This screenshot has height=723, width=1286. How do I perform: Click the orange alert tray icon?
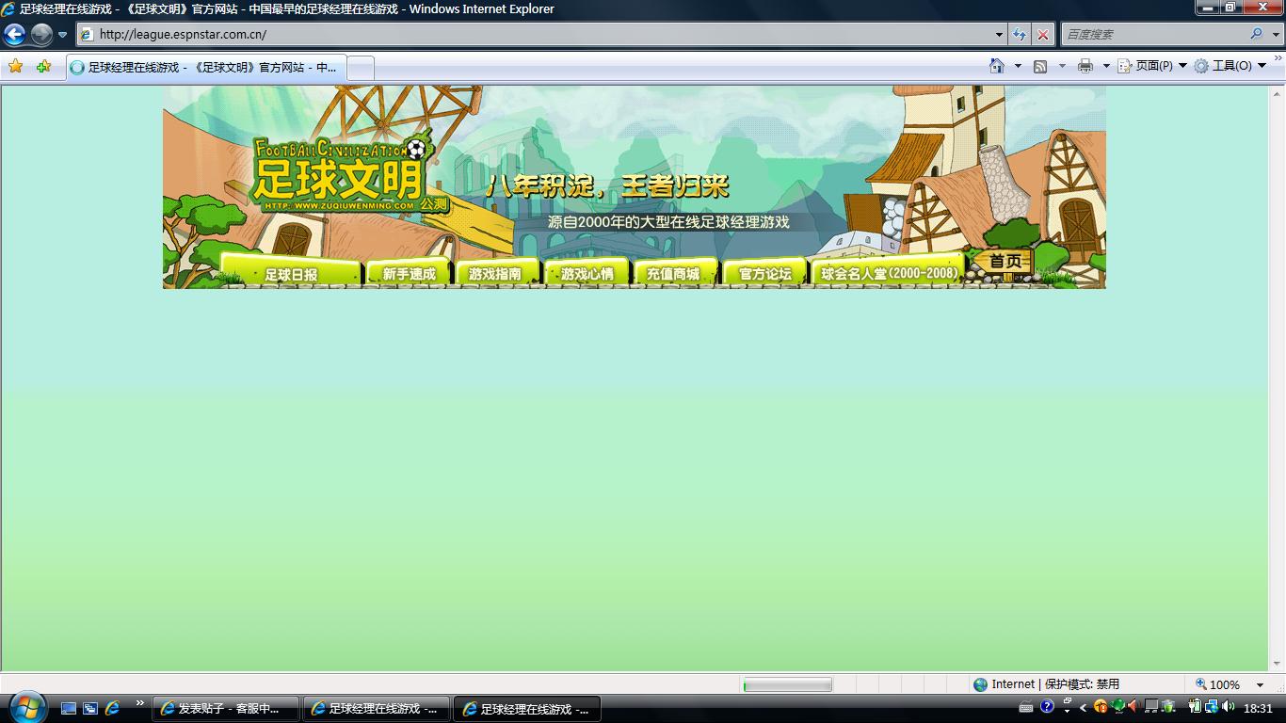[x=1101, y=706]
